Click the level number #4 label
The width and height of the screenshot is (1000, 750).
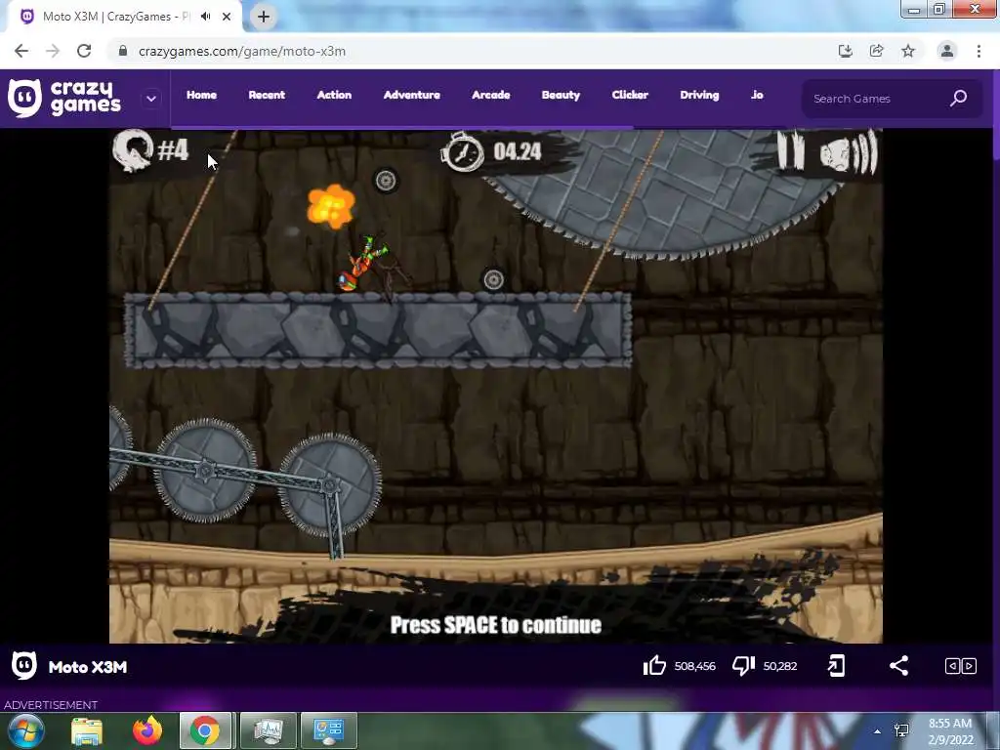tap(173, 150)
